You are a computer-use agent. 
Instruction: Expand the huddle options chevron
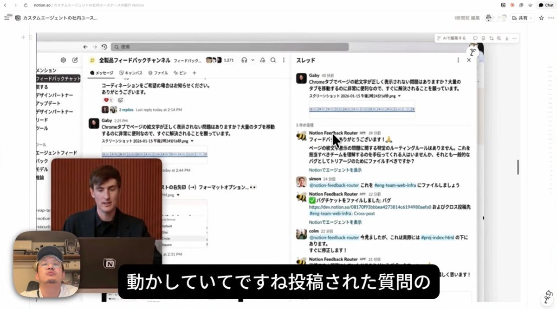[253, 60]
